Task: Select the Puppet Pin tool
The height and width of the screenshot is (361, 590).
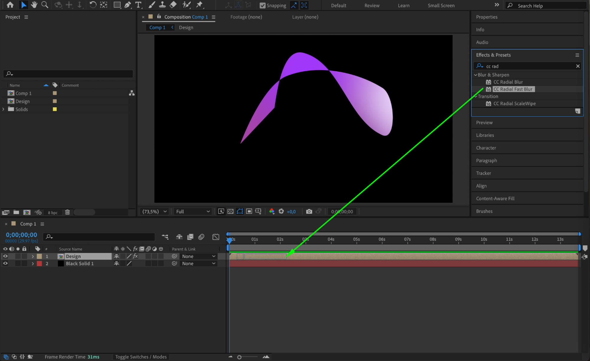Action: tap(200, 5)
